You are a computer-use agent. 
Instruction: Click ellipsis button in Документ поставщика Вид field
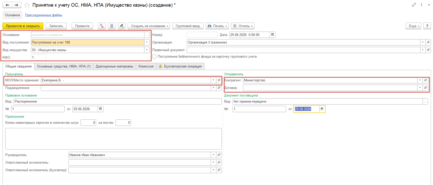(x=425, y=101)
